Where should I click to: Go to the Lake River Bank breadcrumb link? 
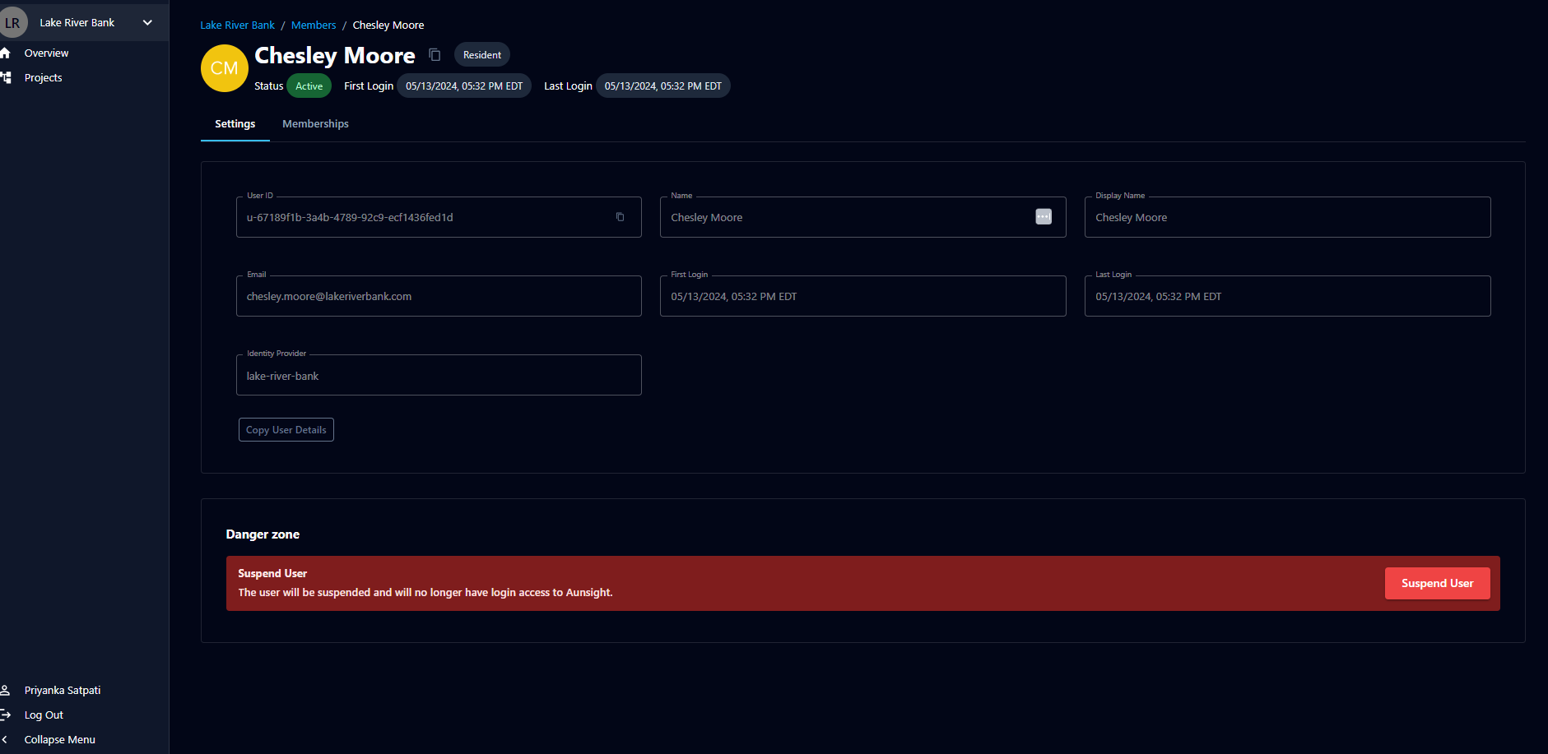point(237,25)
